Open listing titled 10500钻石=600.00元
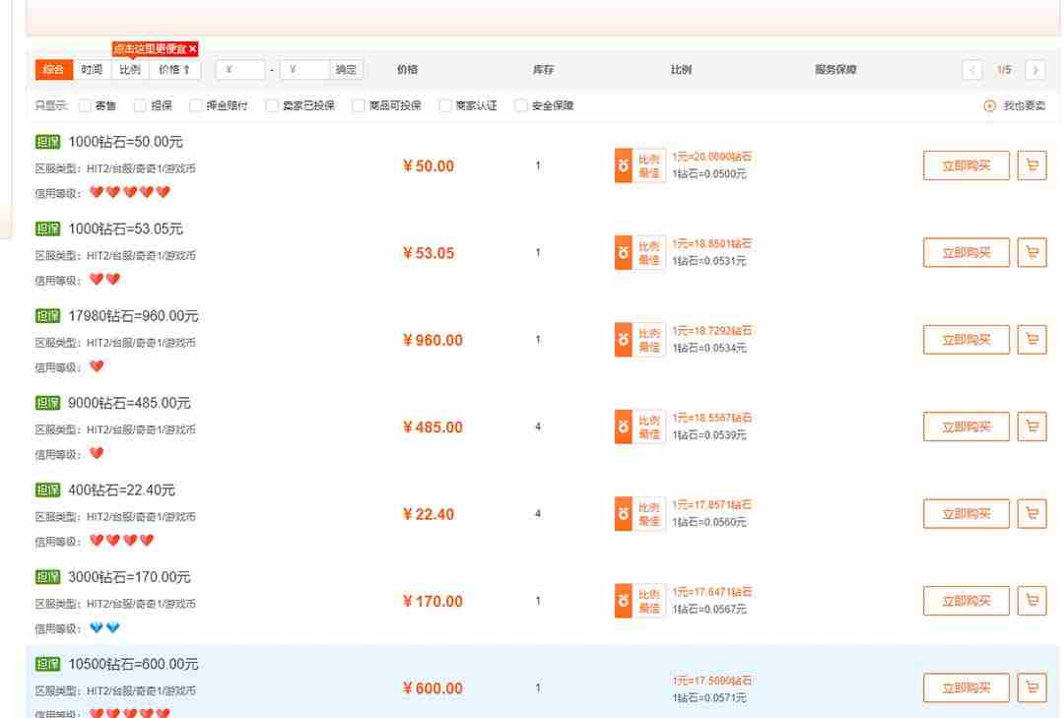 click(x=133, y=664)
